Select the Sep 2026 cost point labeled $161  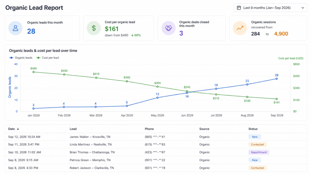point(277,99)
